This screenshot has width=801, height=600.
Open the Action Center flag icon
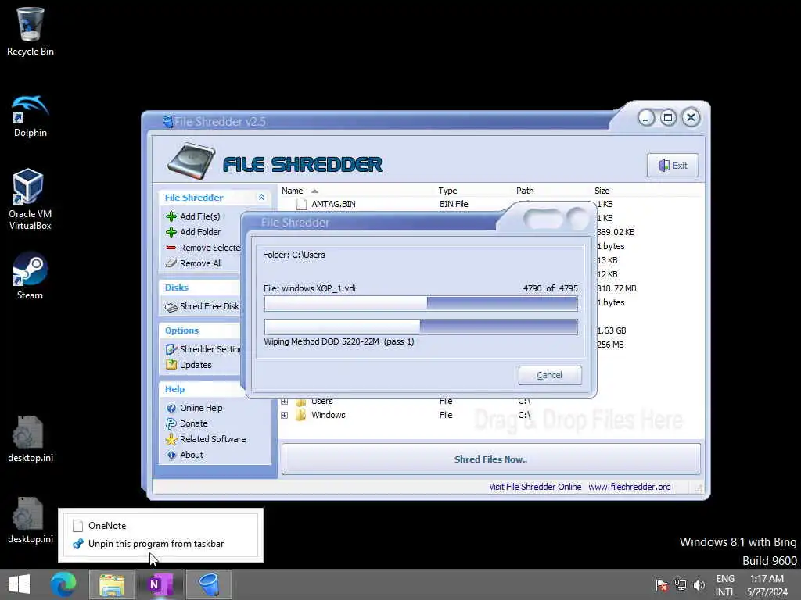[x=662, y=584]
